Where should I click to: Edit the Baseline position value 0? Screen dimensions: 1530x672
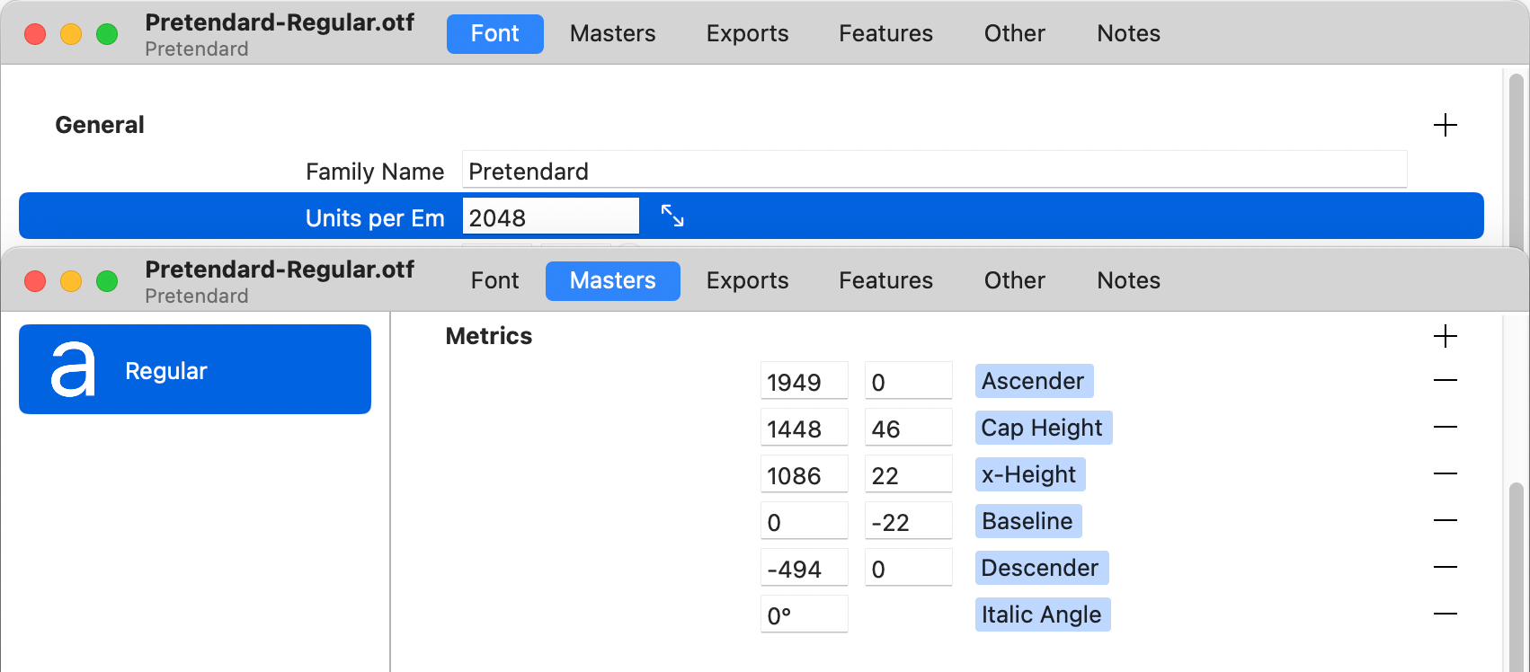[805, 521]
